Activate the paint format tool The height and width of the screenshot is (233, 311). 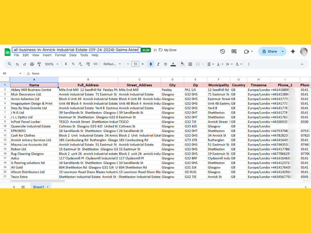tap(39, 64)
